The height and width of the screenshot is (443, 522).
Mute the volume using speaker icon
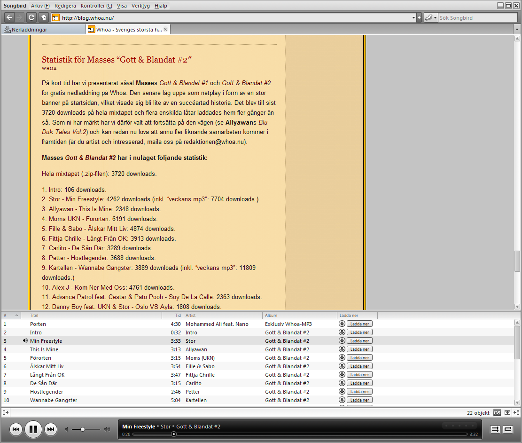click(x=67, y=429)
